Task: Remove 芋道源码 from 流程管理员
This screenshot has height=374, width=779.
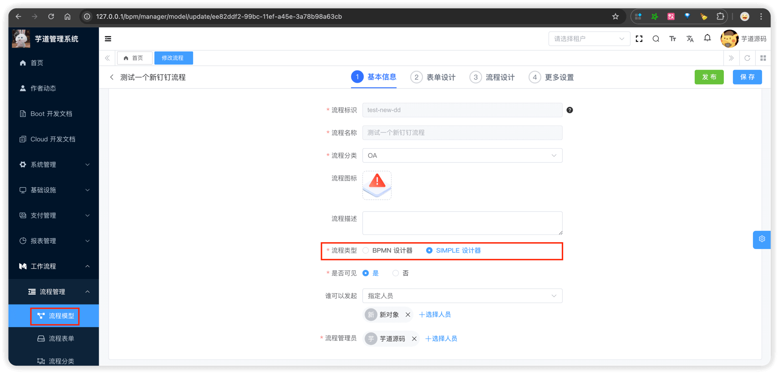Action: (414, 339)
